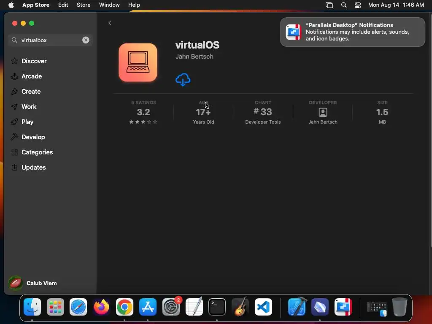The width and height of the screenshot is (432, 324).
Task: Open Arcade section in sidebar
Action: [26, 76]
